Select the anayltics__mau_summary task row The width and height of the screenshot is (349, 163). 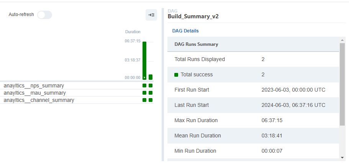[77, 93]
